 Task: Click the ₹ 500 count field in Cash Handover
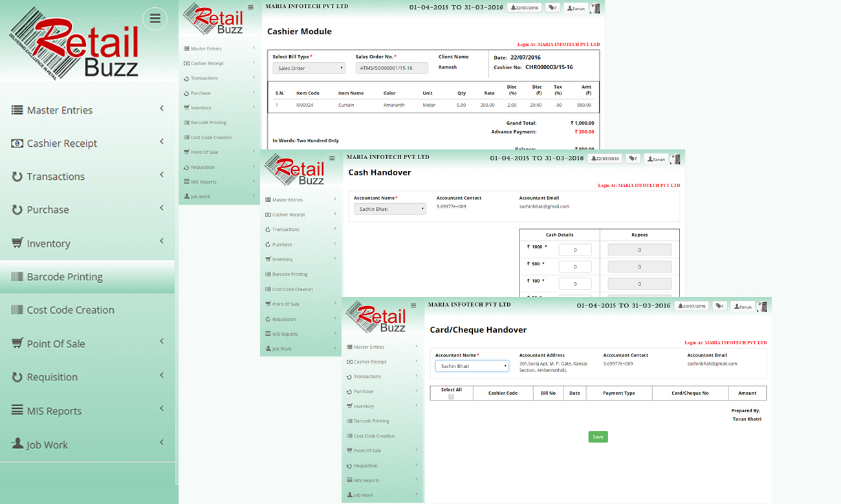pyautogui.click(x=575, y=267)
